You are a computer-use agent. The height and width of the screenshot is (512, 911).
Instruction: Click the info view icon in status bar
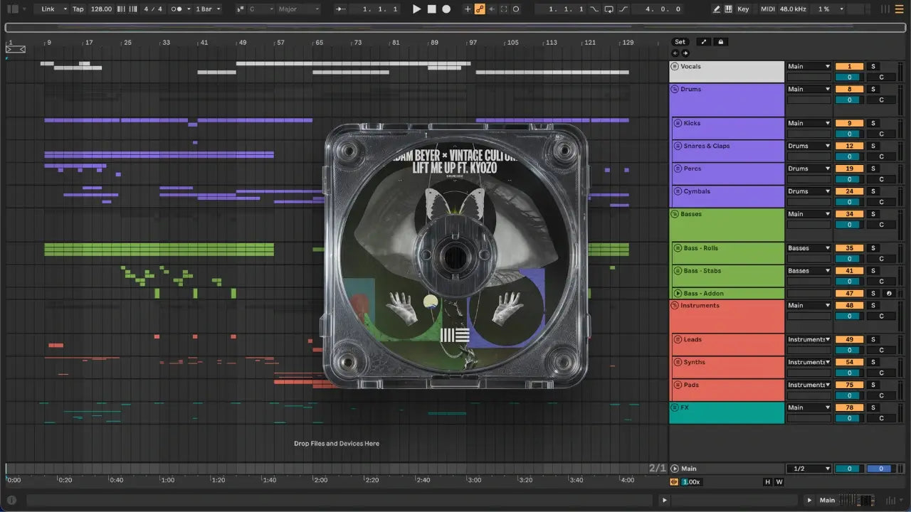click(11, 500)
